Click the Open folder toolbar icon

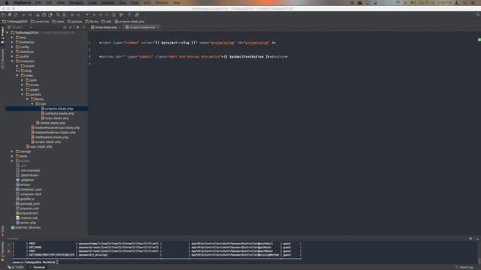[3, 15]
